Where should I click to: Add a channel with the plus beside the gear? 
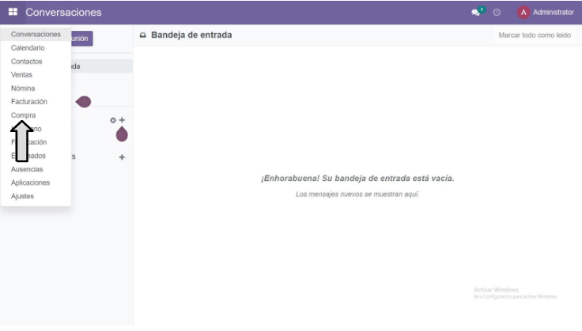pos(122,120)
